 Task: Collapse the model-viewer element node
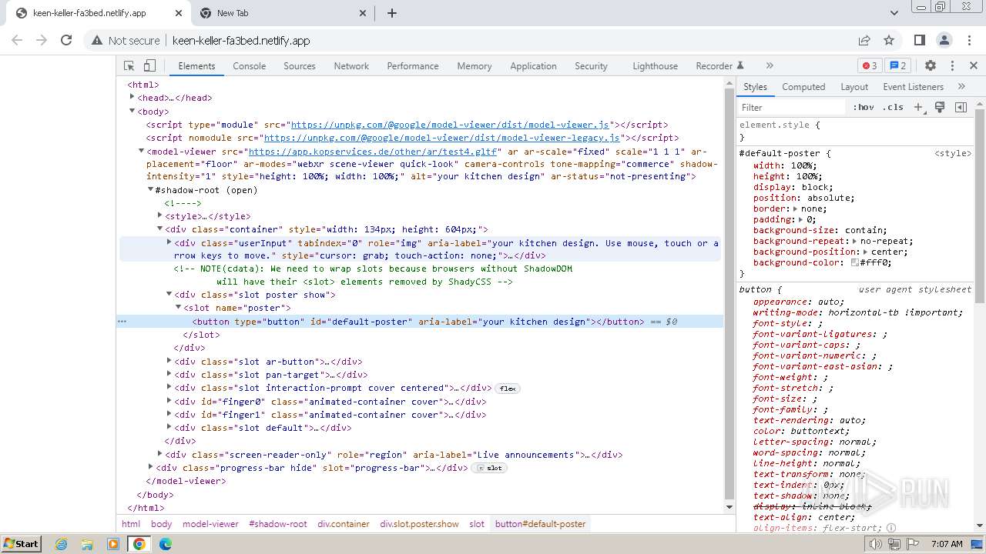point(141,152)
